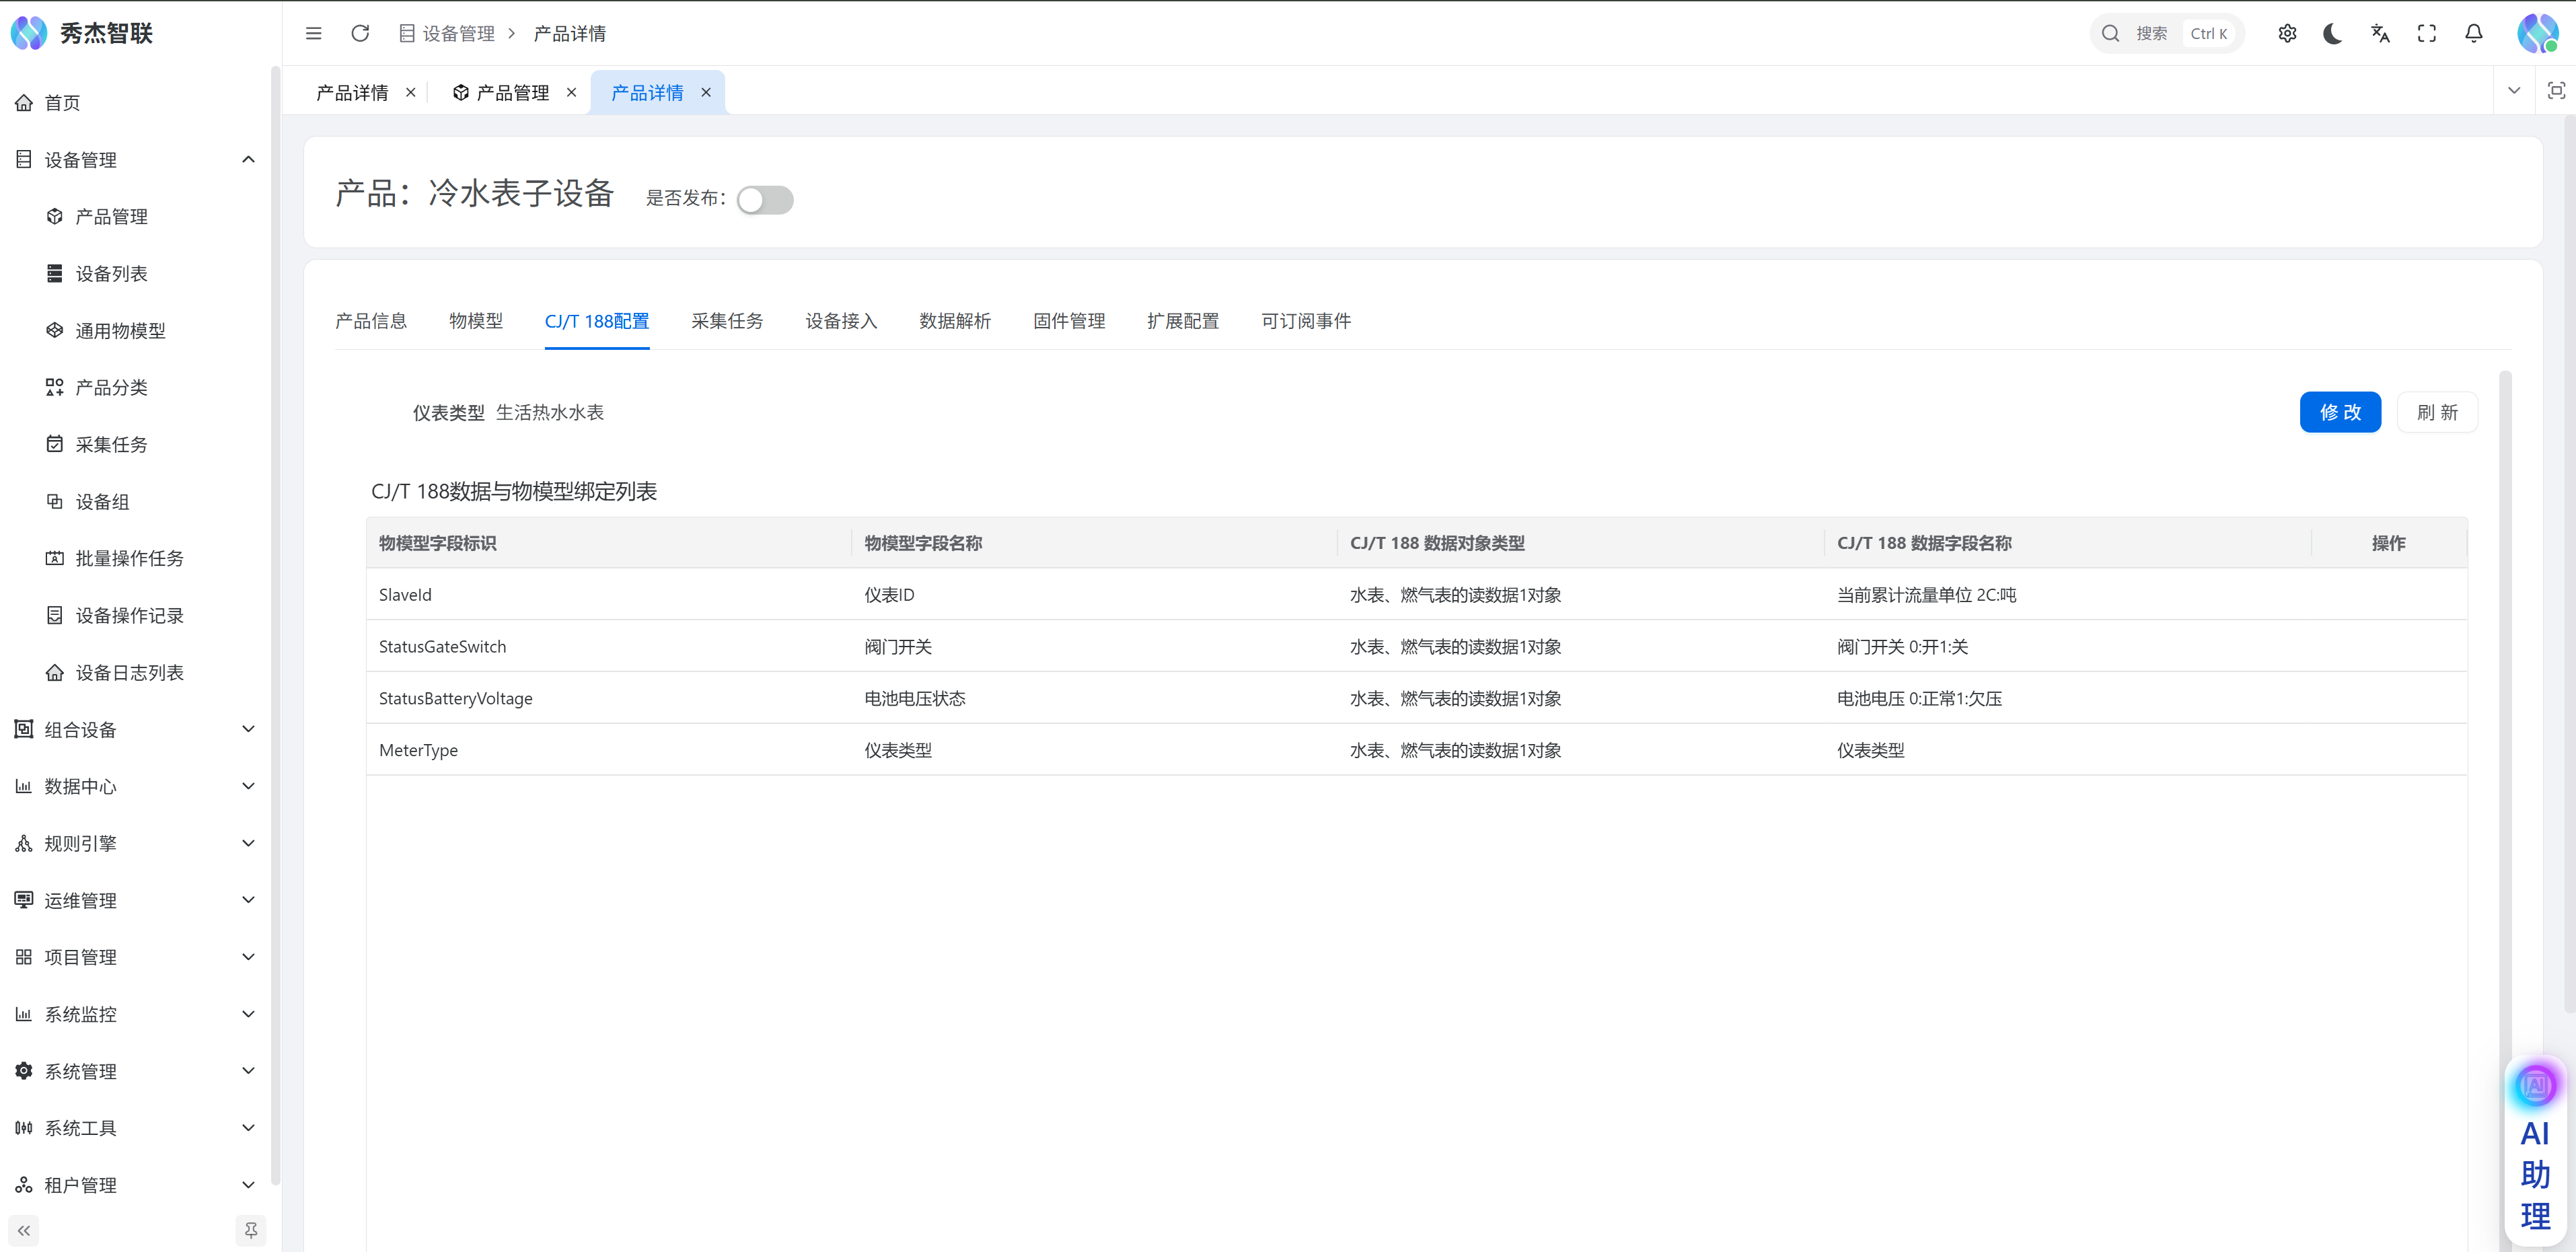Switch to the 物模型 tab
This screenshot has height=1252, width=2576.
(x=476, y=321)
